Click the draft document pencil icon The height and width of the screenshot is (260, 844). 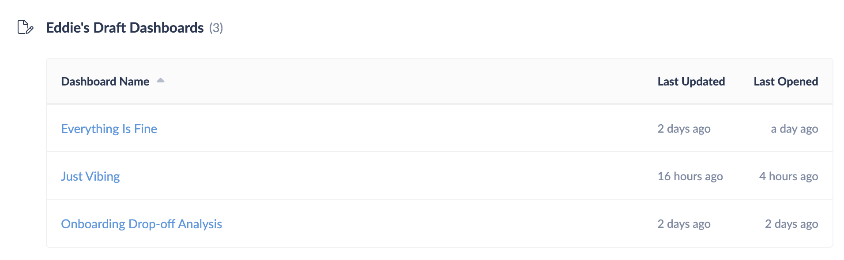tap(25, 27)
